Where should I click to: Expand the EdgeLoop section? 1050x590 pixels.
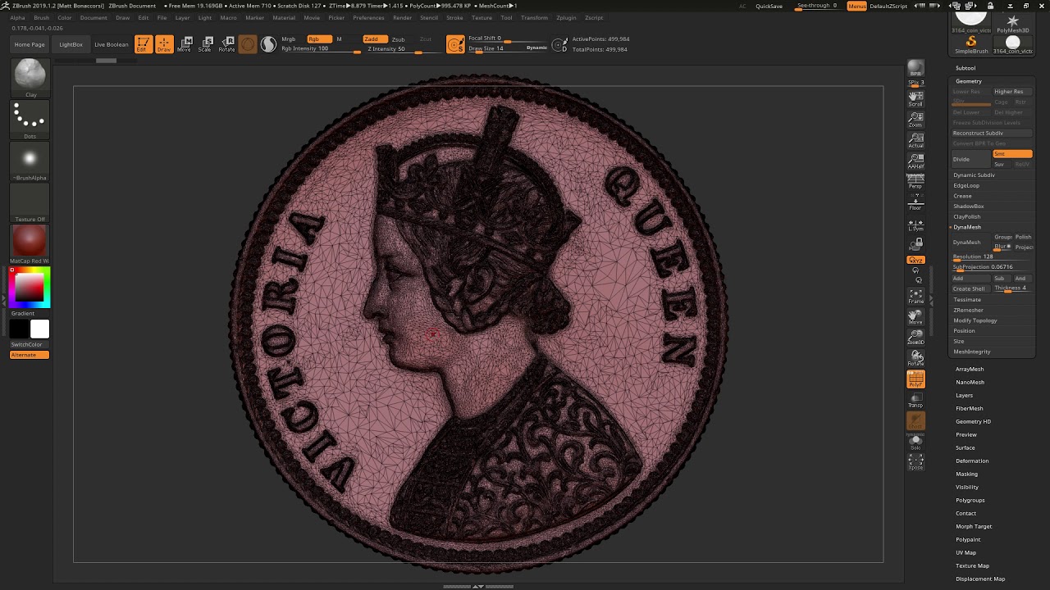click(966, 185)
